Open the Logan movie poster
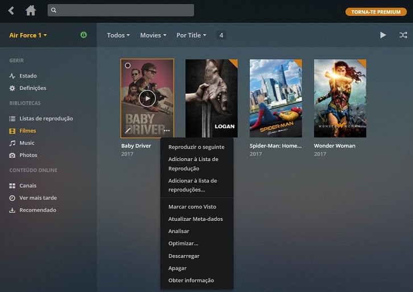The width and height of the screenshot is (413, 292). [212, 98]
